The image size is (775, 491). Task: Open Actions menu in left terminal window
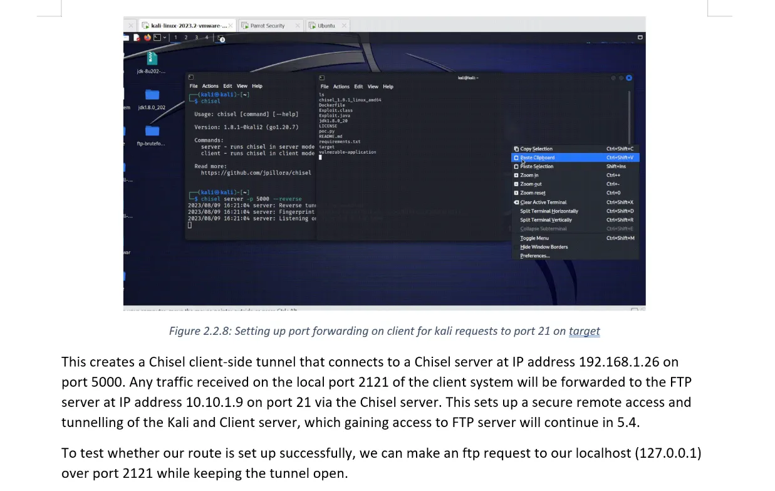pyautogui.click(x=211, y=86)
